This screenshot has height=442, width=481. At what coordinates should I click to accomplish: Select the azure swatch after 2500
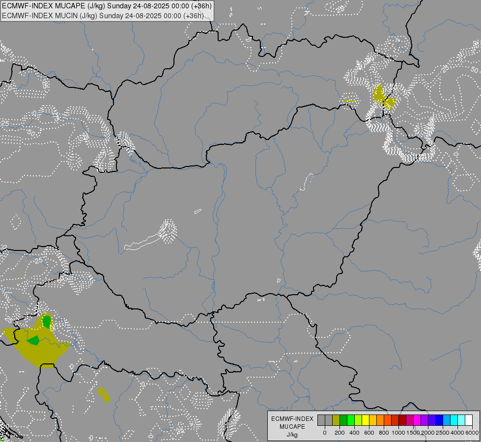pos(447,420)
